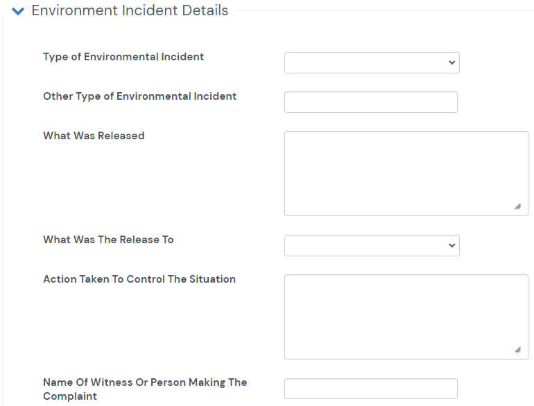Click the Environment Incident Details heading text
This screenshot has width=534, height=406.
130,11
